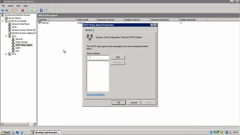Open the View menu
The height and width of the screenshot is (135, 240).
(x=18, y=6)
